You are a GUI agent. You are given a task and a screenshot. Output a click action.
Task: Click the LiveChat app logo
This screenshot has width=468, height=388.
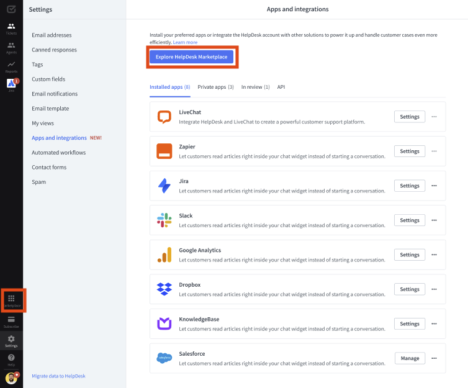point(164,117)
